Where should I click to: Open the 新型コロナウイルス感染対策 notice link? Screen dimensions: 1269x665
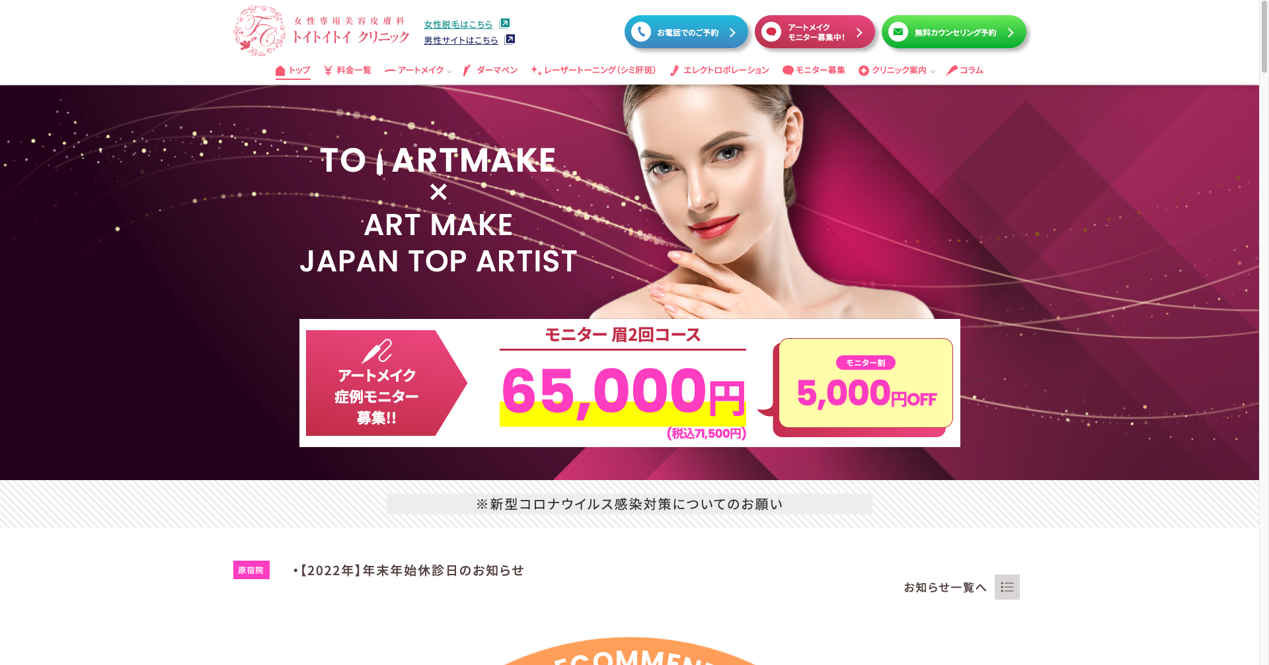[x=629, y=505]
